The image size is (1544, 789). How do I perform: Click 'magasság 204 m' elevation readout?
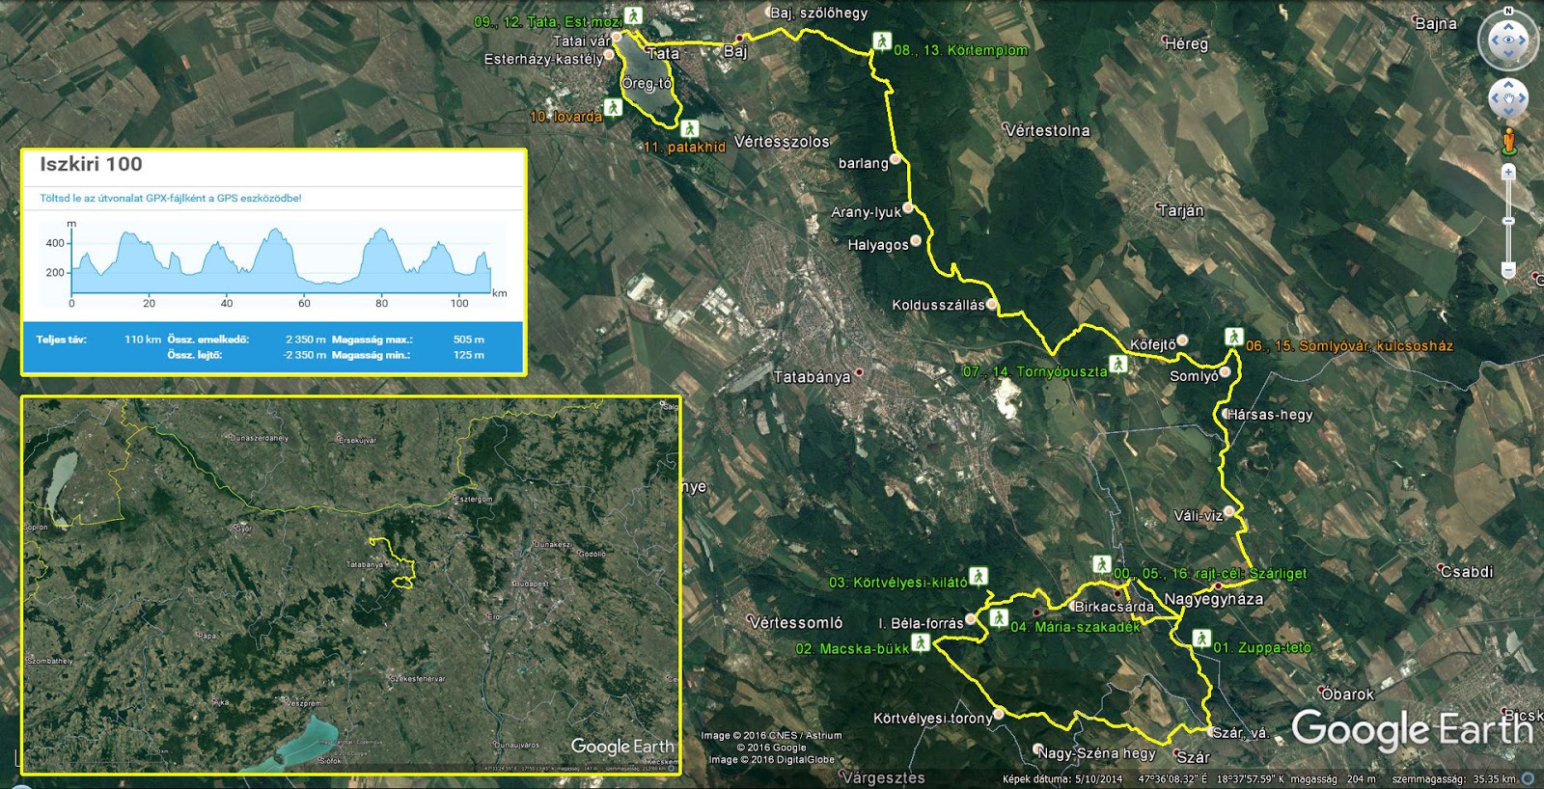(1333, 779)
